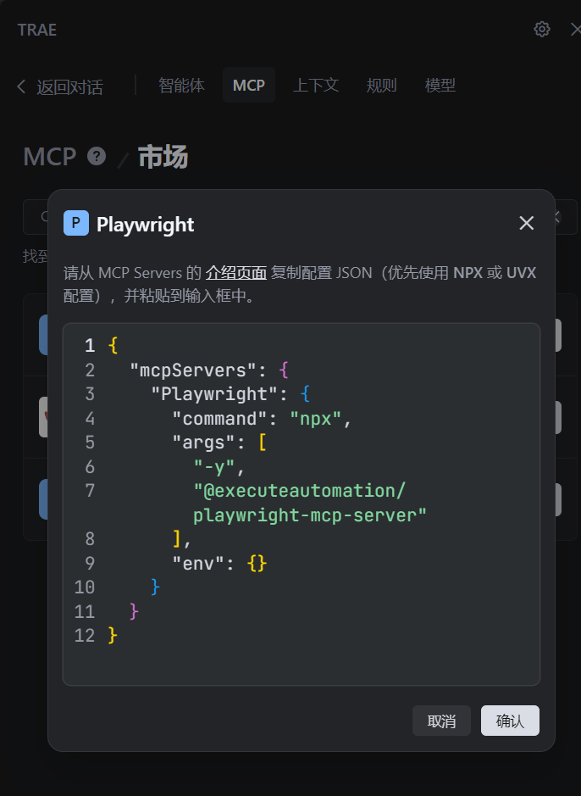Click the "command" key on line 4
Image resolution: width=581 pixels, height=796 pixels.
[x=220, y=419]
